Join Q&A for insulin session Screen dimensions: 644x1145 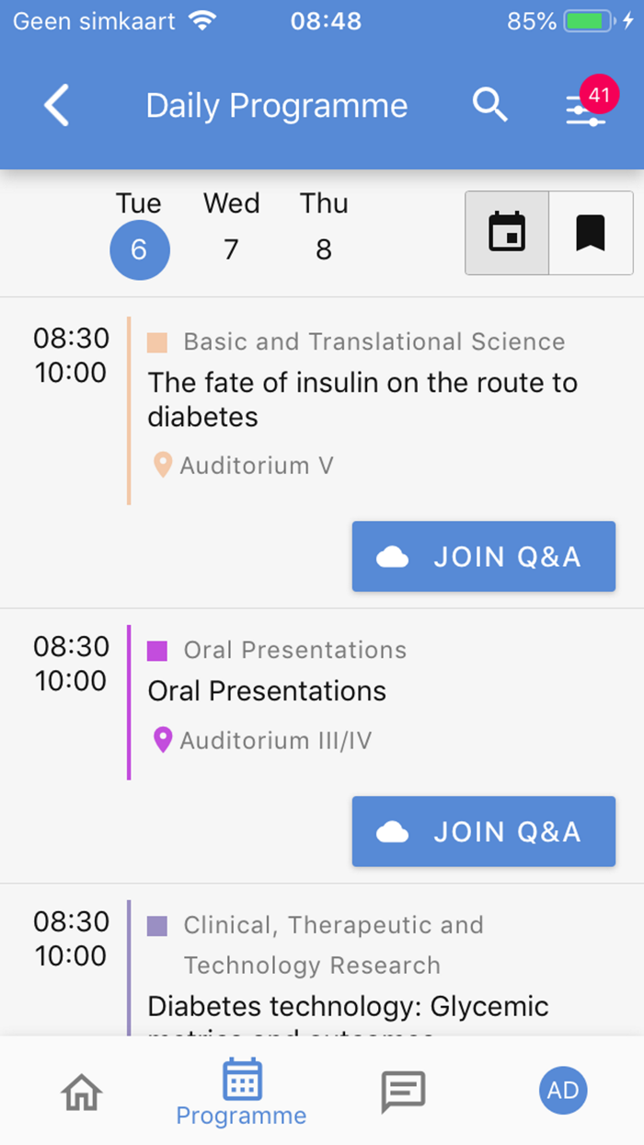(x=483, y=557)
